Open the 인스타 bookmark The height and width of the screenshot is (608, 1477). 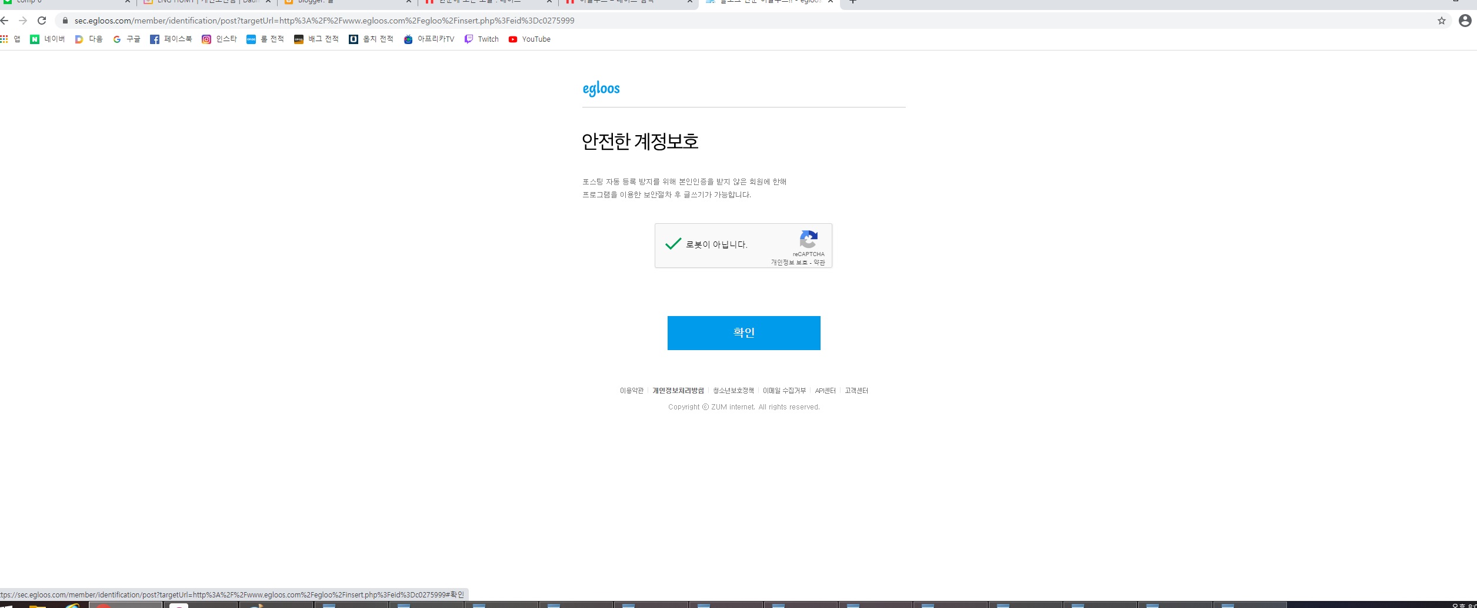point(219,39)
